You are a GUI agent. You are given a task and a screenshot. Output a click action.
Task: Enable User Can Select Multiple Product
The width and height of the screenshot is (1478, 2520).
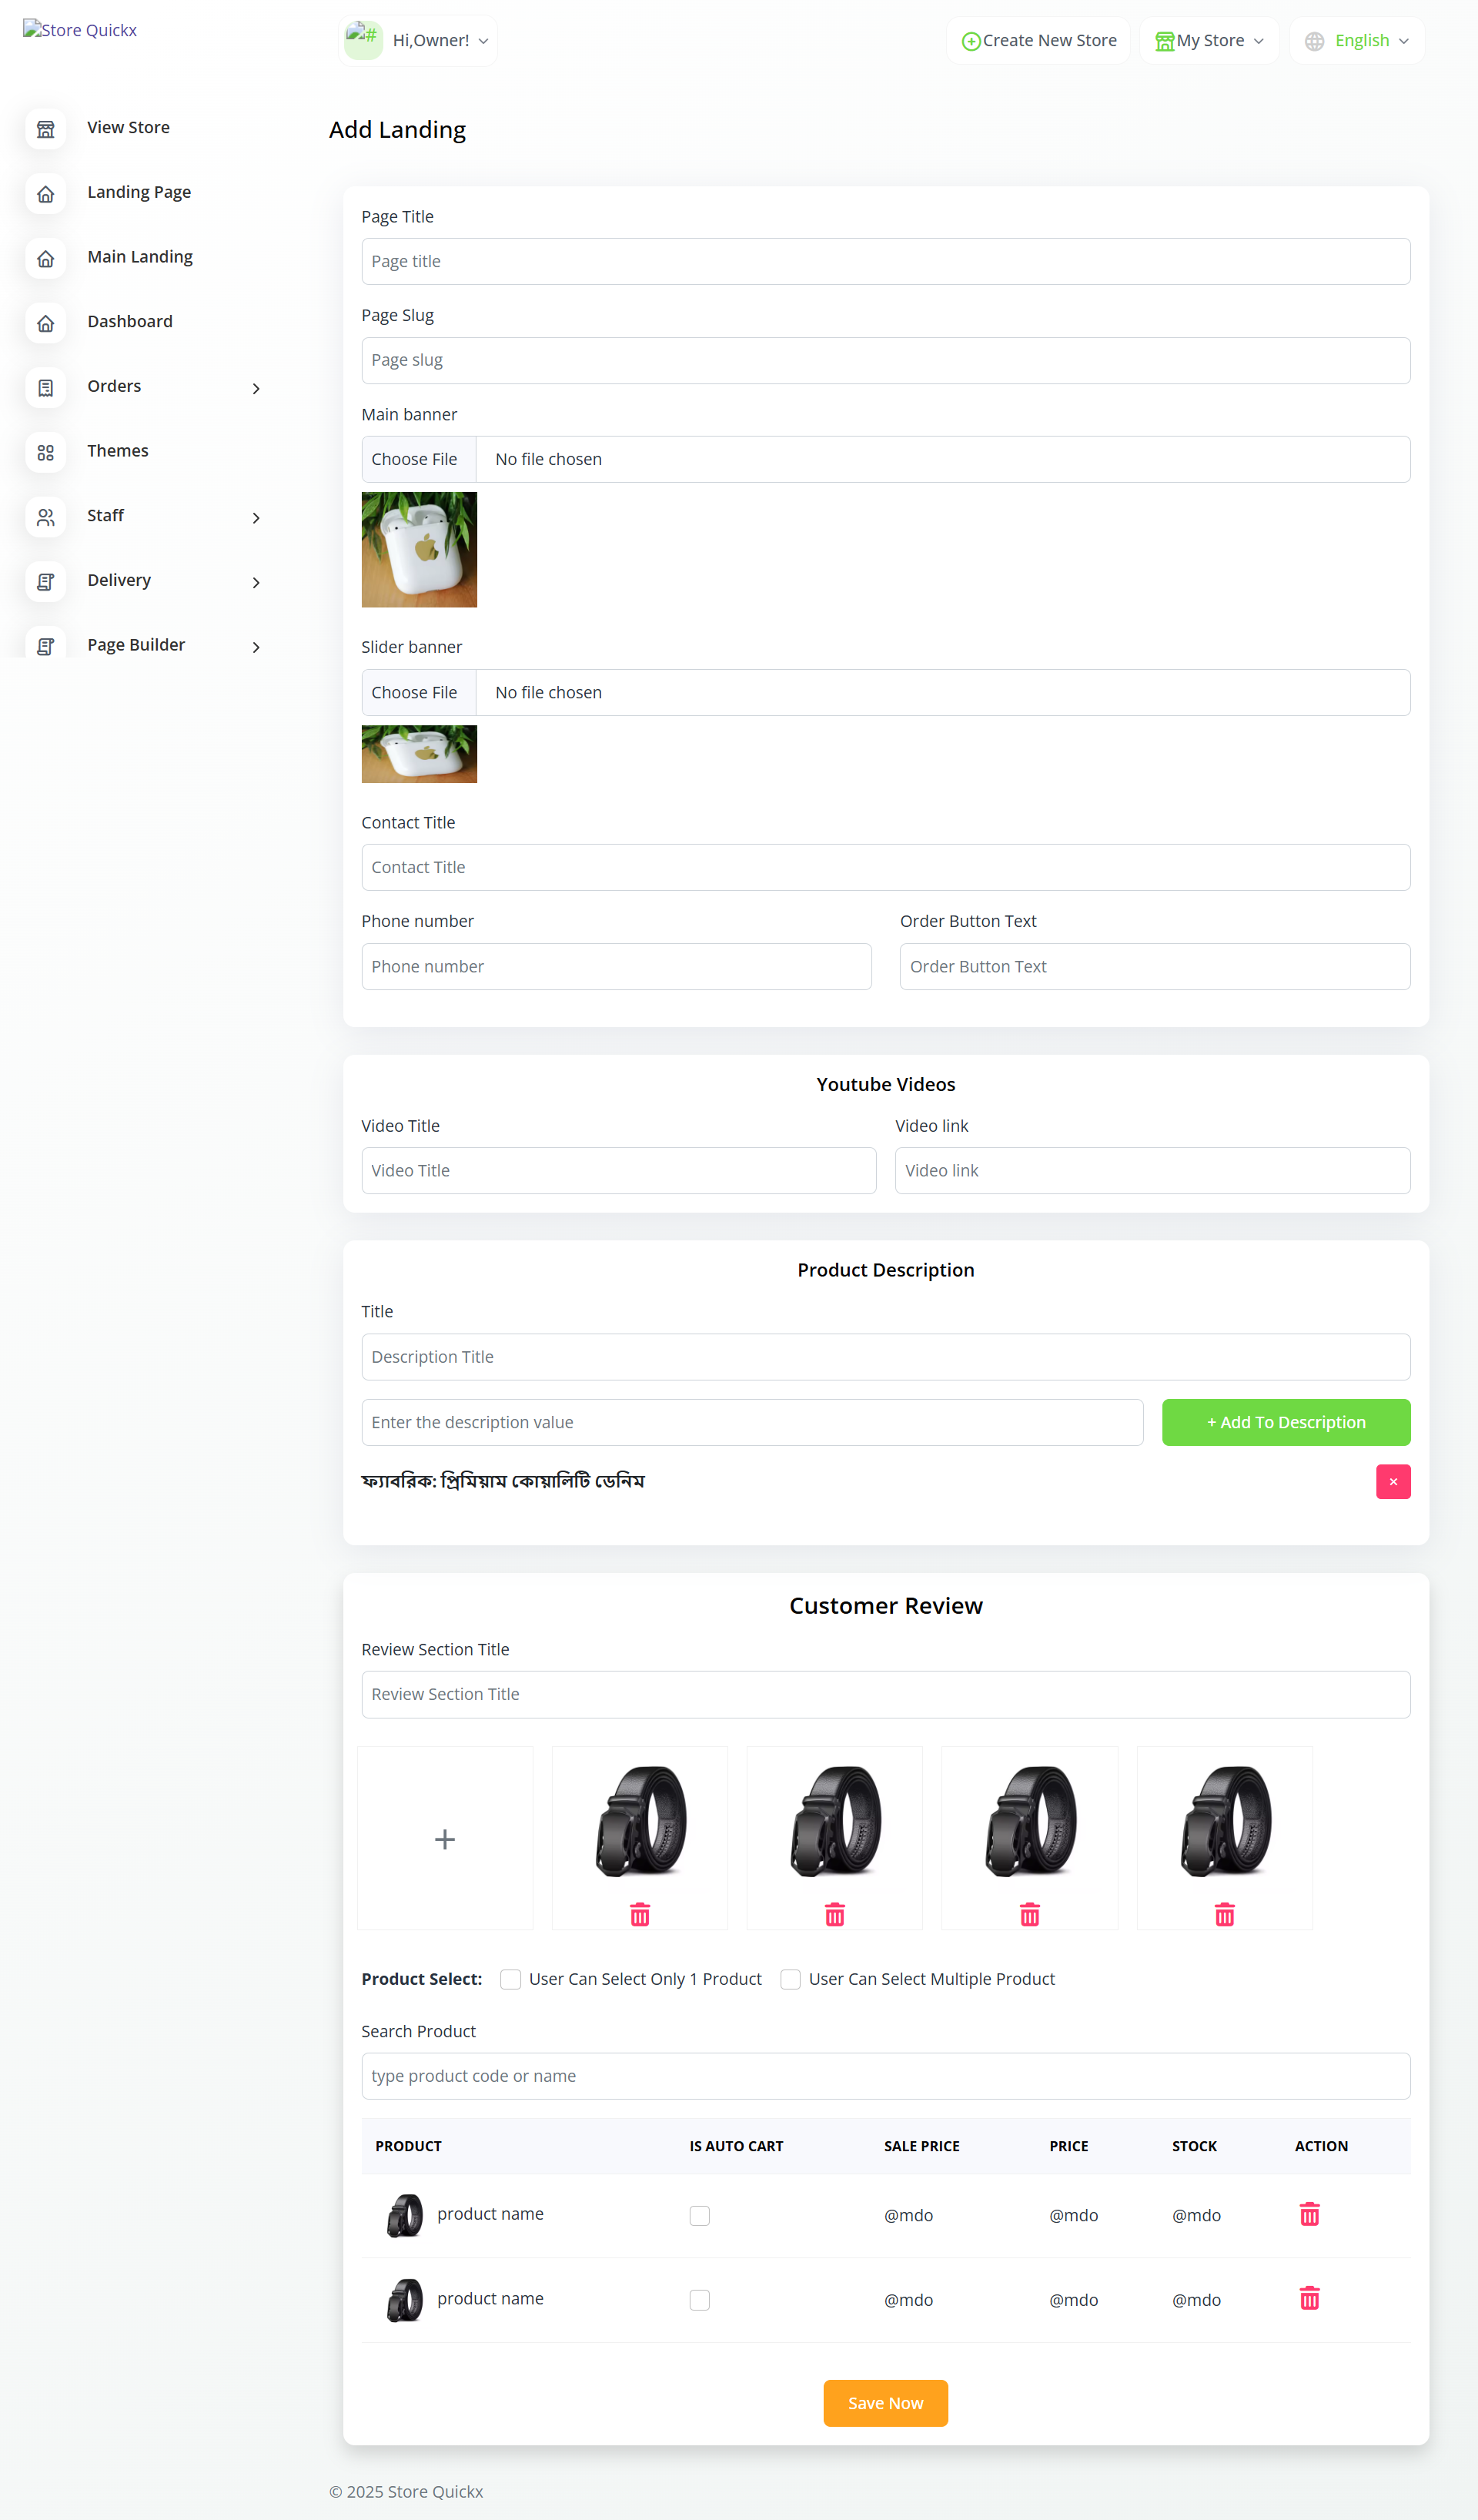790,1979
